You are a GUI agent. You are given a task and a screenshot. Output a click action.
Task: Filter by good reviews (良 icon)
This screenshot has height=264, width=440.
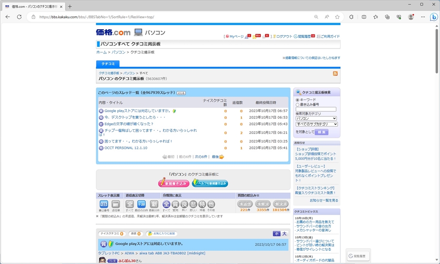pos(184,204)
